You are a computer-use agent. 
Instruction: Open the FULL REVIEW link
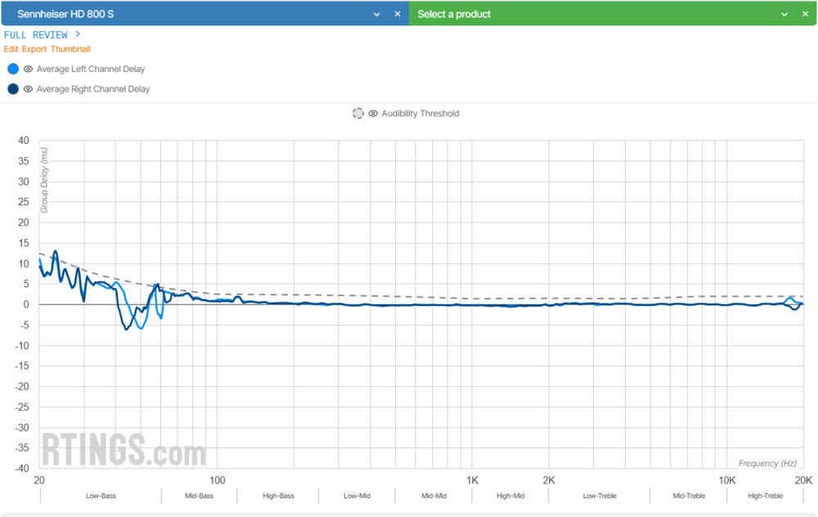(x=35, y=35)
